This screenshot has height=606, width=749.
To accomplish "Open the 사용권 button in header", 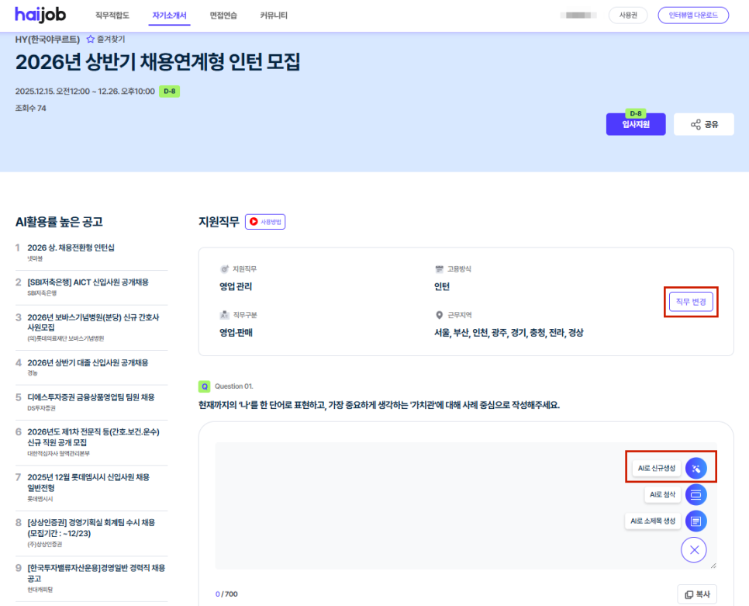I will [628, 16].
